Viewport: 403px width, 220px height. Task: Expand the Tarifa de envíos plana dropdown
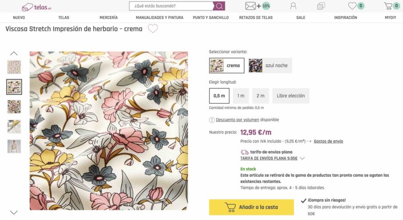[x=302, y=159]
